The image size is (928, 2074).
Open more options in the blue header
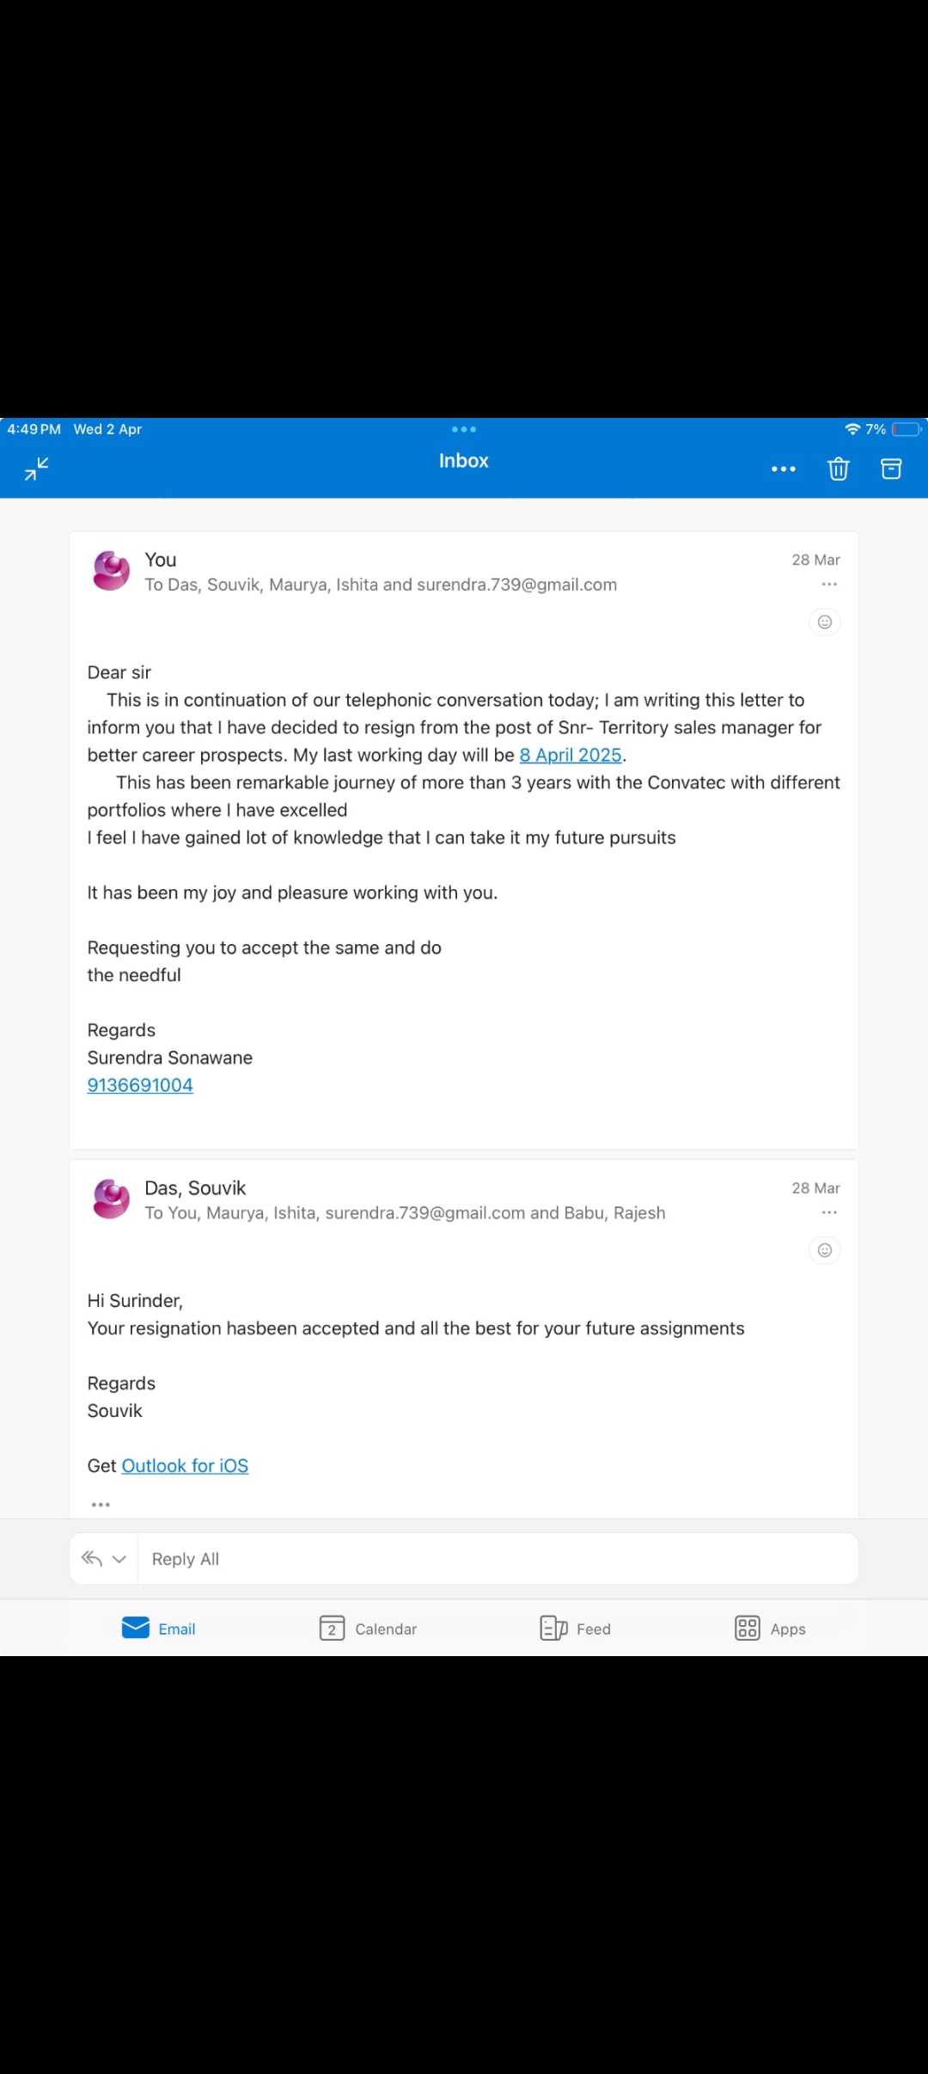[x=783, y=469]
